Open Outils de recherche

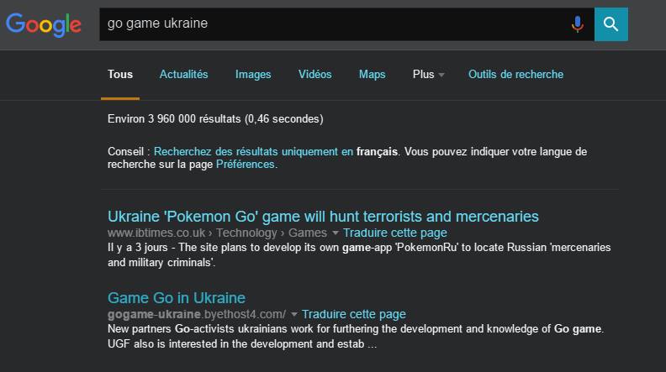point(515,75)
